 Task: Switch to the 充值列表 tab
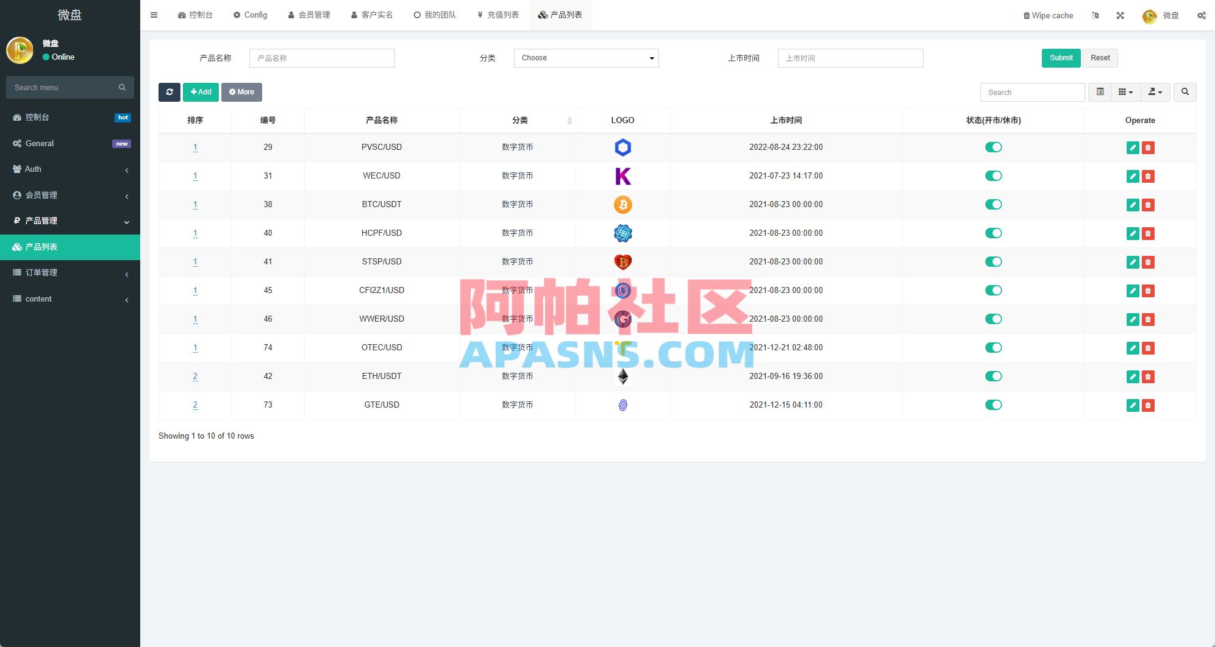(x=498, y=15)
